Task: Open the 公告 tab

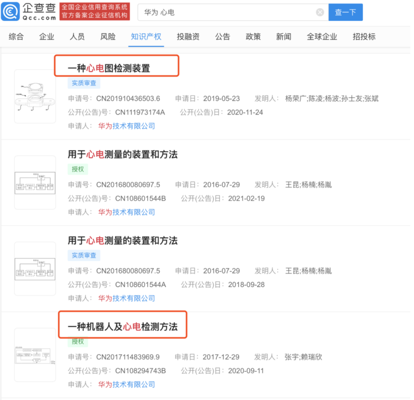Action: click(223, 36)
